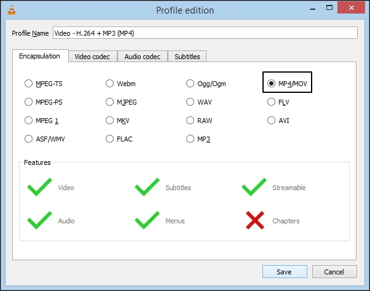Click the Profile Name text field
This screenshot has width=370, height=291.
point(205,33)
